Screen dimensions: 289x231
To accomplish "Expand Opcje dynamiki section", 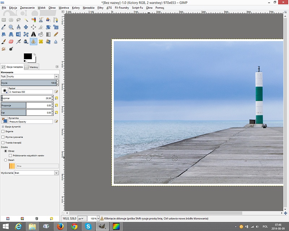I will [3, 127].
